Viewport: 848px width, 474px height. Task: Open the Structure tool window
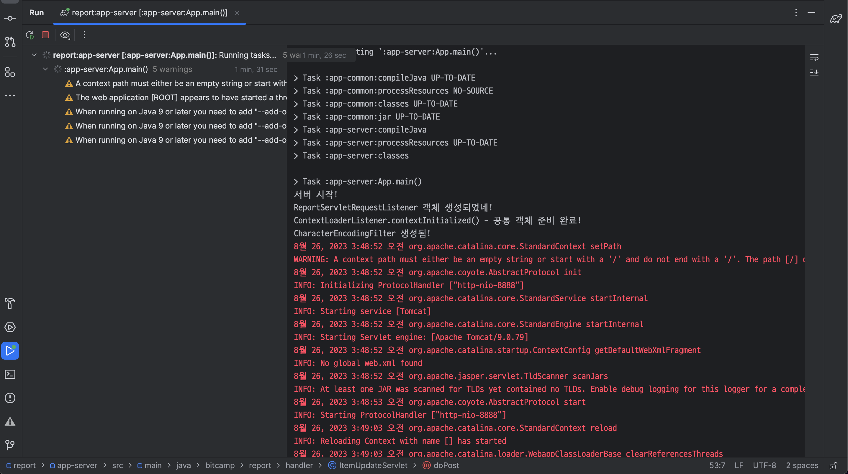[x=10, y=72]
